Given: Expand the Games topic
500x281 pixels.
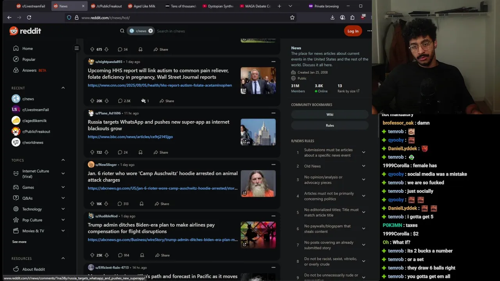Looking at the screenshot, I should coord(63,187).
